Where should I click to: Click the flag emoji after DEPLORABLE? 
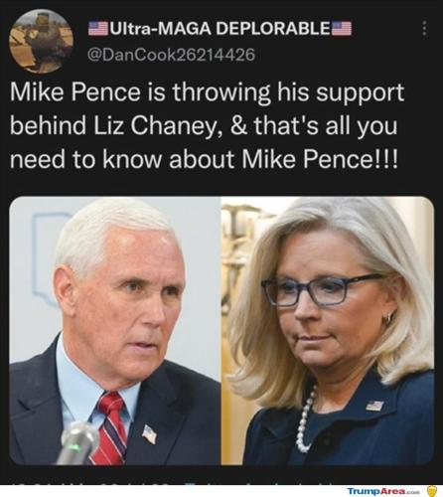point(342,29)
